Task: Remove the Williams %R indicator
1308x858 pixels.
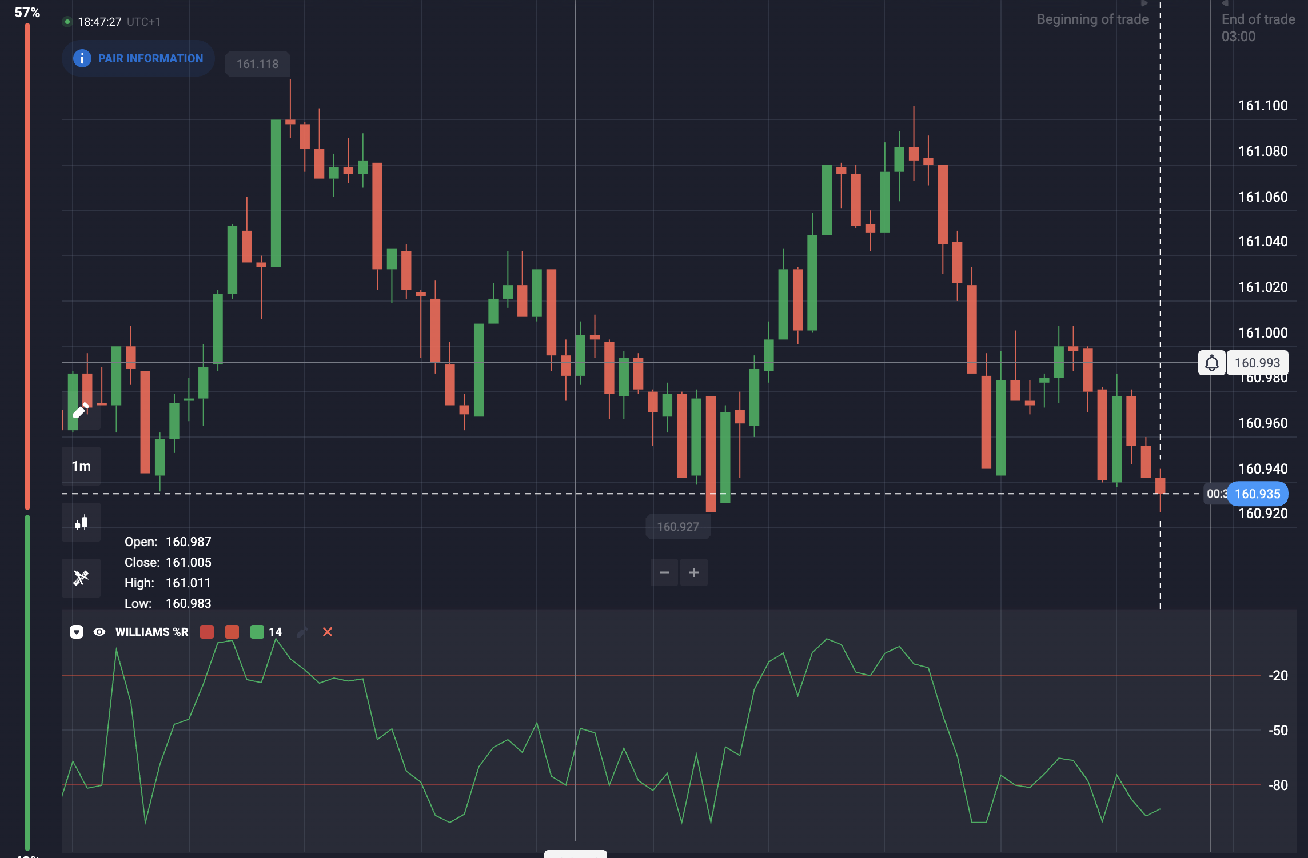Action: [x=328, y=632]
